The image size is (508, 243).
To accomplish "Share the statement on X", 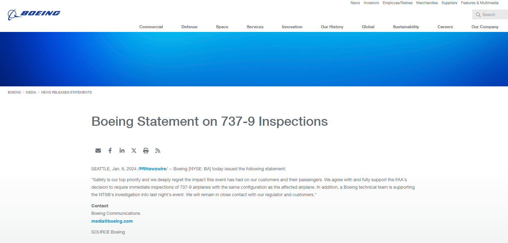I will [x=134, y=151].
